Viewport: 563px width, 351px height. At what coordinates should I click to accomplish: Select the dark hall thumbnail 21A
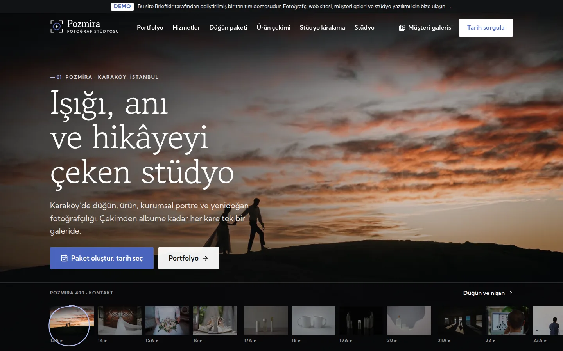tap(460, 321)
